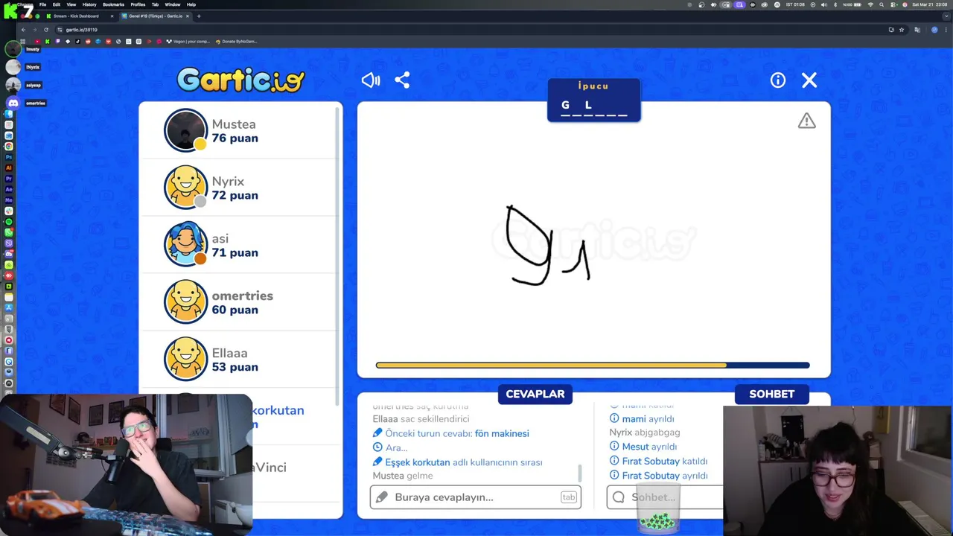Select player Ellaaa in the list

[x=240, y=360]
